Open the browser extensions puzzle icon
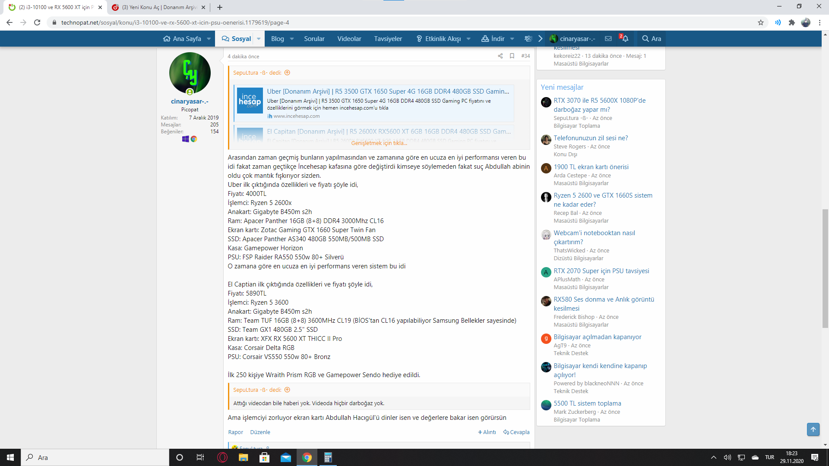This screenshot has height=466, width=829. point(791,22)
